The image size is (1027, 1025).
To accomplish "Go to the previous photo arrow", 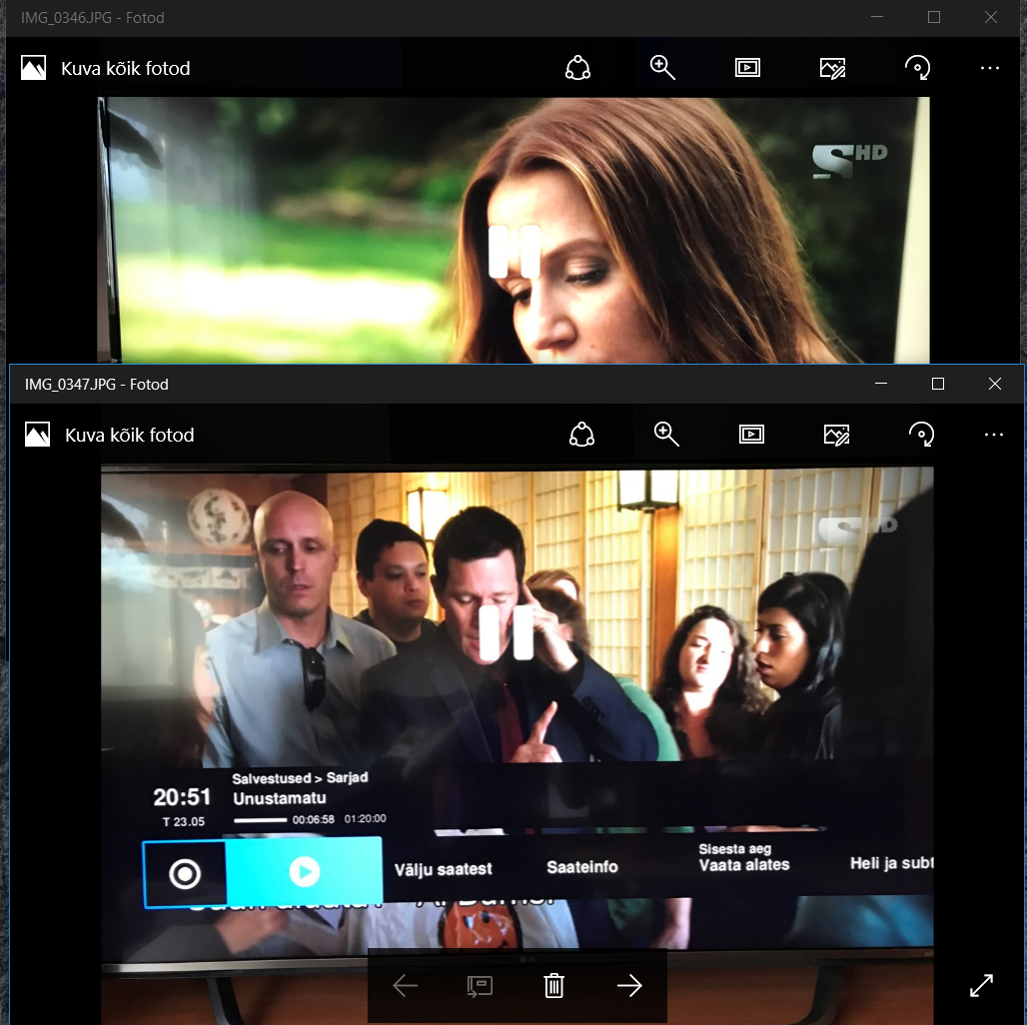I will click(x=405, y=985).
